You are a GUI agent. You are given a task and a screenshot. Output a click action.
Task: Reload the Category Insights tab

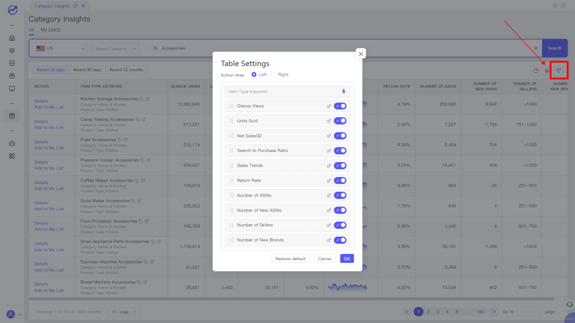(75, 6)
